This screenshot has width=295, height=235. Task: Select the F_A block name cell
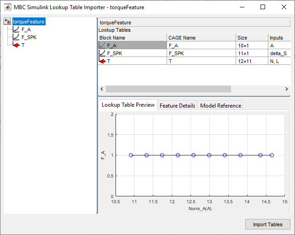133,46
